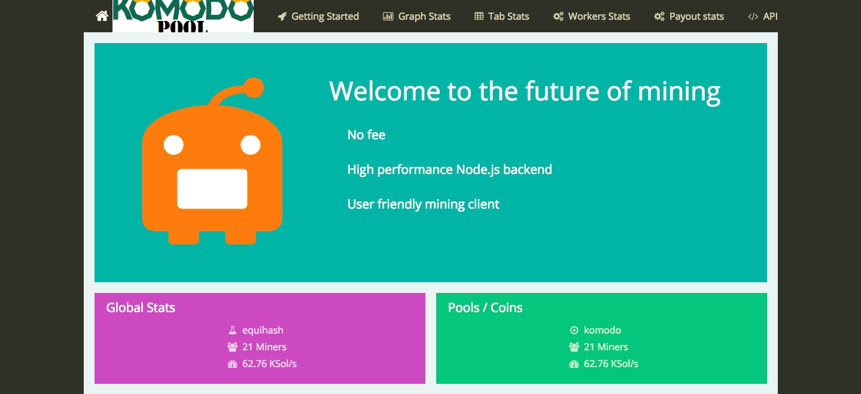Click the rocket icon beside Getting Started
Image resolution: width=861 pixels, height=394 pixels.
click(x=282, y=17)
